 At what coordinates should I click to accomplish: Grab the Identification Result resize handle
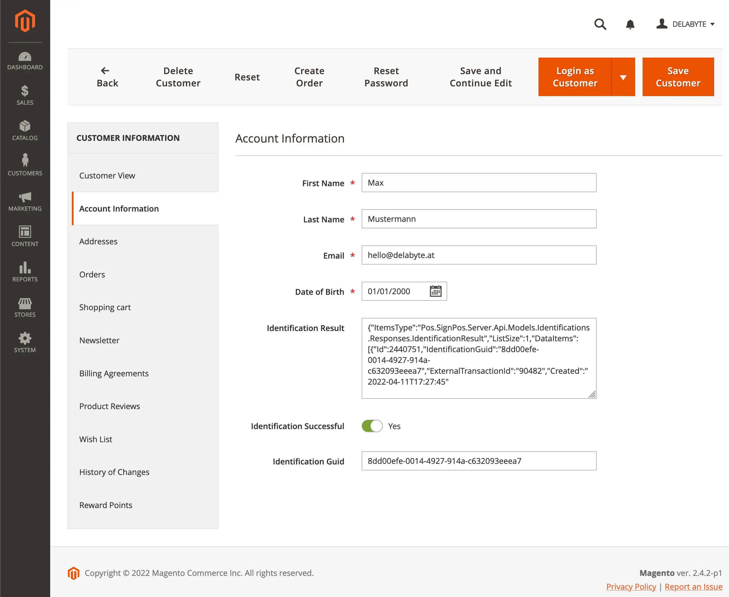click(x=592, y=395)
